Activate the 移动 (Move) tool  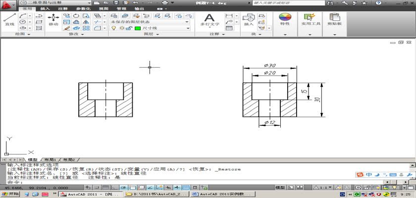click(x=53, y=19)
